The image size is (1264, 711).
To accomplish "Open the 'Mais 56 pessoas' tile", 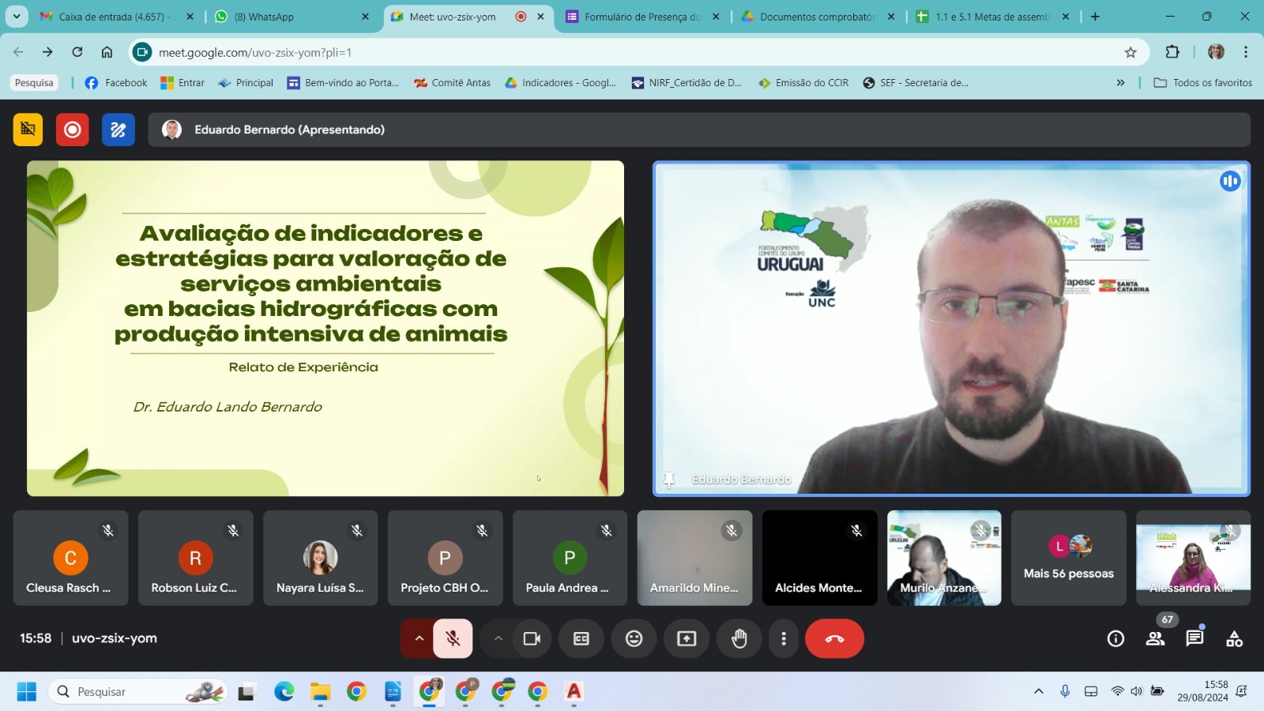I will (1069, 558).
